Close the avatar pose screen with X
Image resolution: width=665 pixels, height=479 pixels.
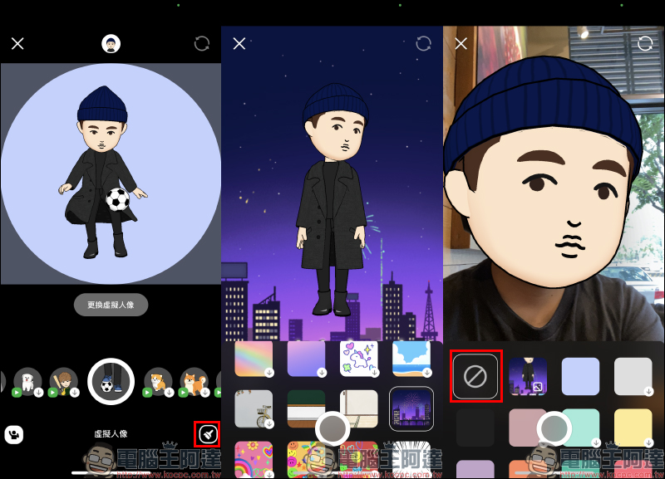(x=17, y=43)
